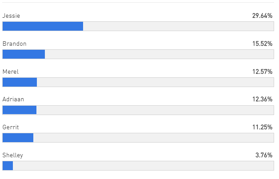Click the 15.52% value for Brandon
Image resolution: width=279 pixels, height=179 pixels.
tap(262, 44)
